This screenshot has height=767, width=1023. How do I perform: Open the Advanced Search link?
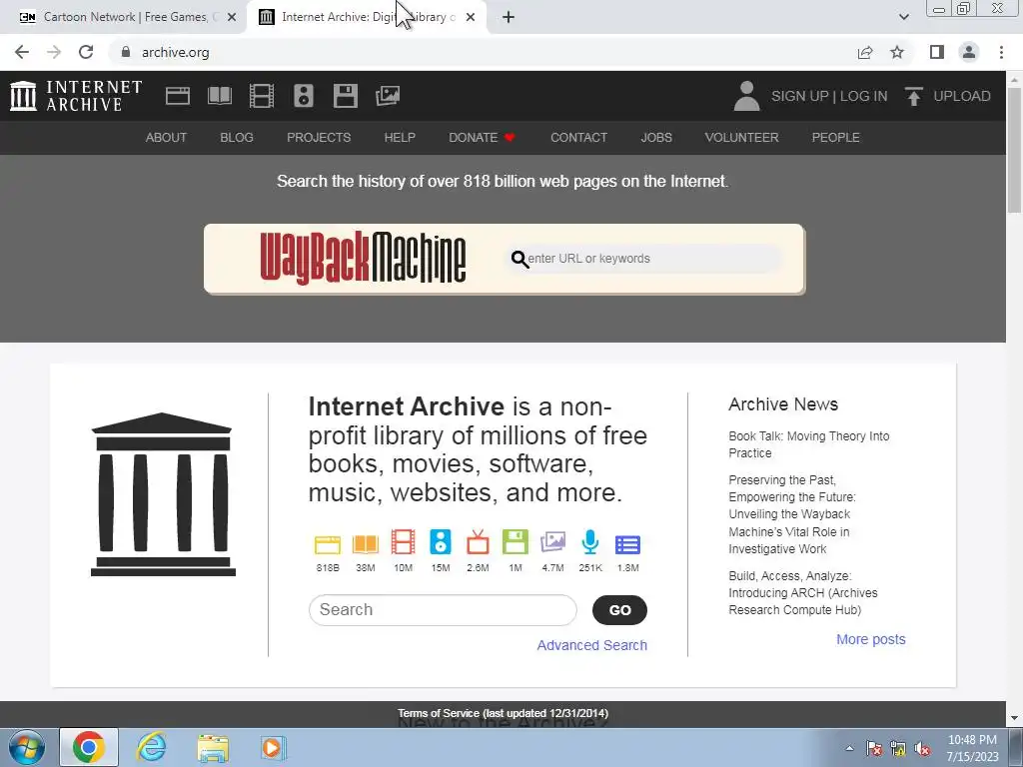pyautogui.click(x=591, y=645)
